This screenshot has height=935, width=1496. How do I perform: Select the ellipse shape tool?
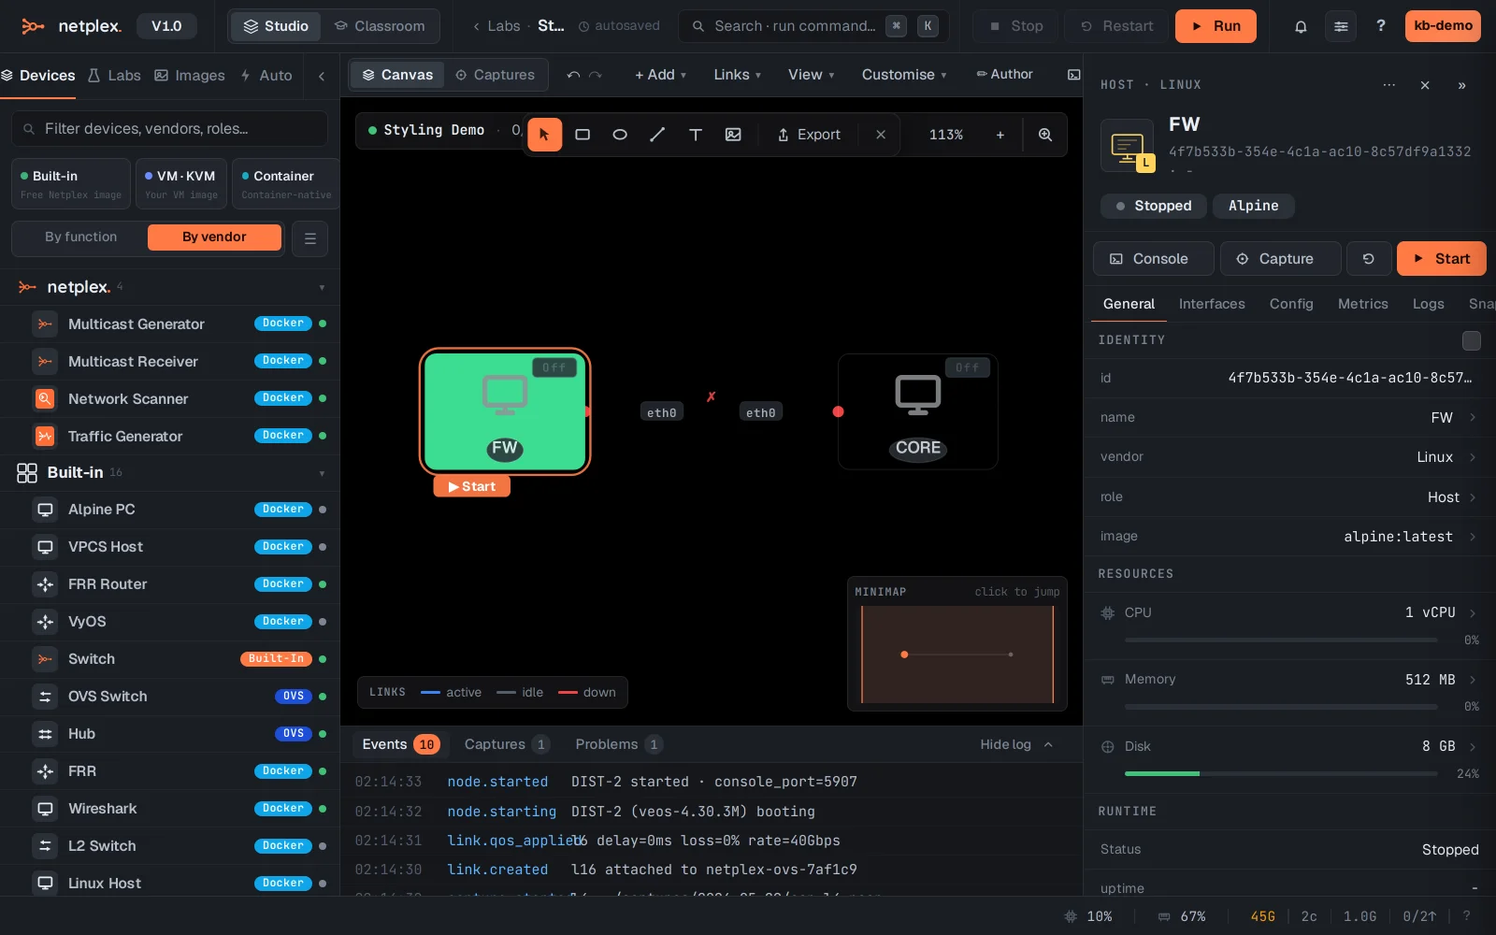tap(620, 135)
